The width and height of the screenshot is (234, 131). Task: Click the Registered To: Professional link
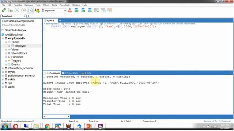point(217,121)
